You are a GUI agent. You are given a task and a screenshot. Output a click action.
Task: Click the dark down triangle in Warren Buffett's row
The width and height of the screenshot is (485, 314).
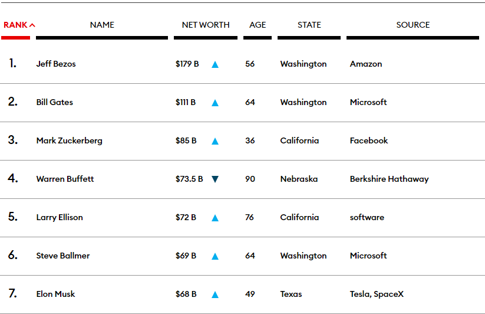pyautogui.click(x=215, y=179)
